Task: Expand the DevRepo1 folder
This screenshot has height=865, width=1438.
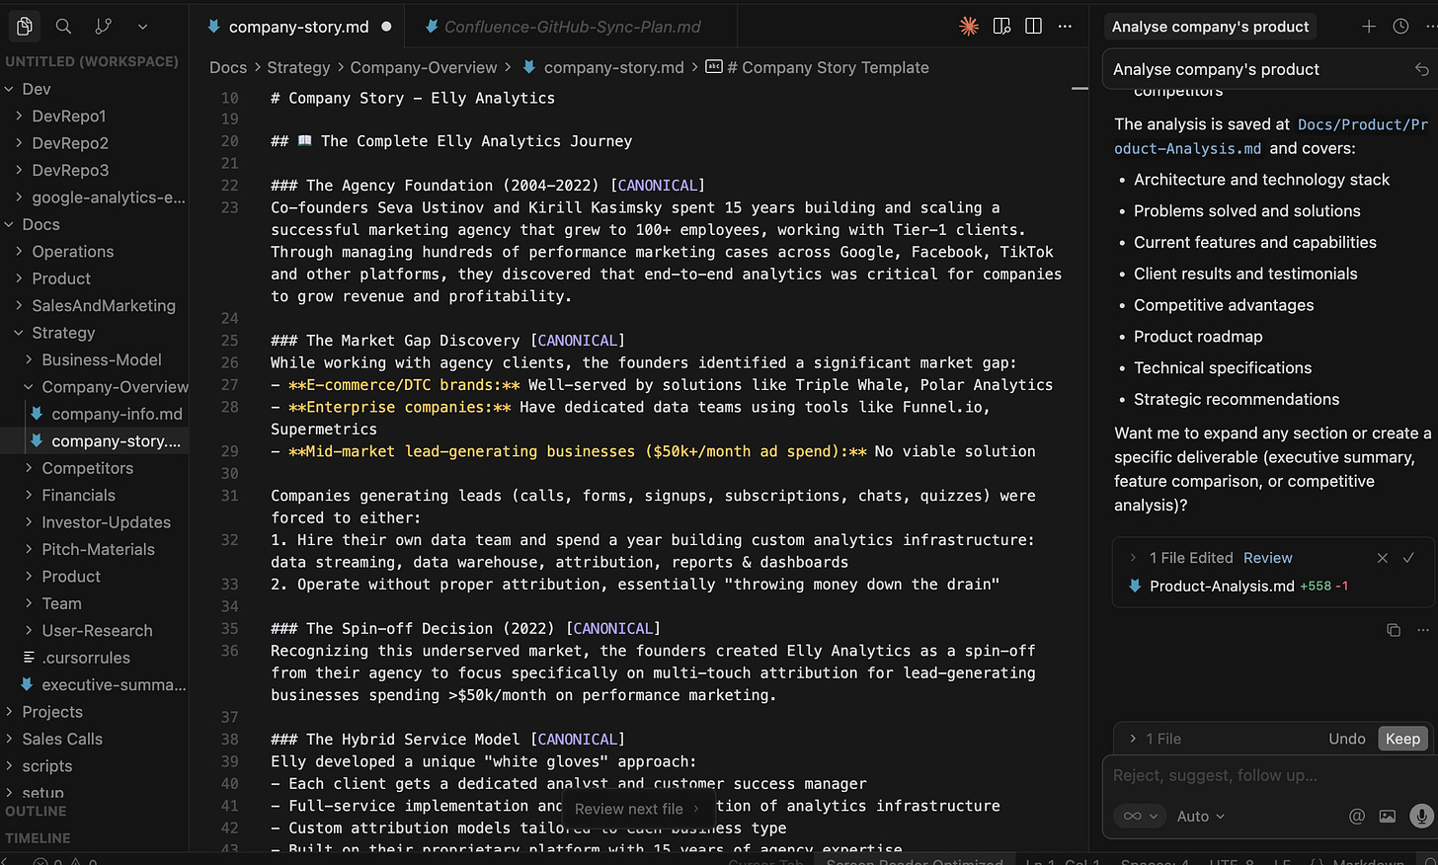Action: tap(94, 116)
